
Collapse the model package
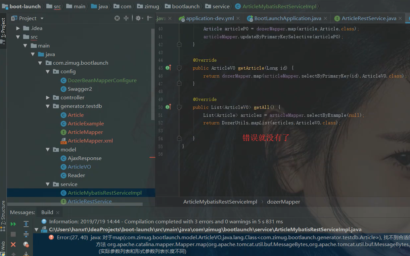[48, 149]
